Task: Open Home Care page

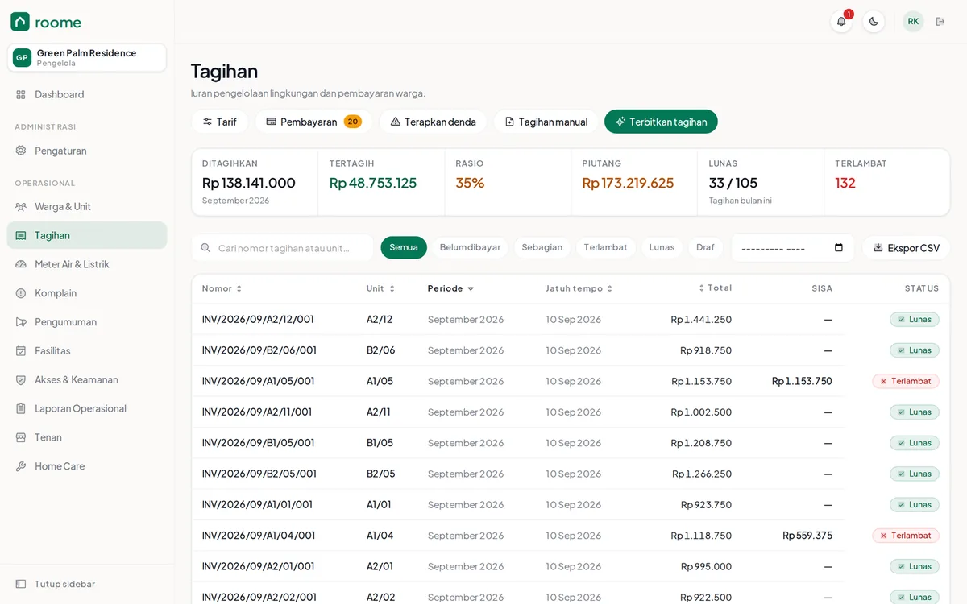Action: pos(87,466)
